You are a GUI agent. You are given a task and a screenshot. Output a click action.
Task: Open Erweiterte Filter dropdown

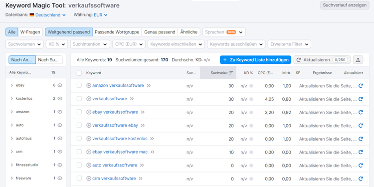(289, 44)
